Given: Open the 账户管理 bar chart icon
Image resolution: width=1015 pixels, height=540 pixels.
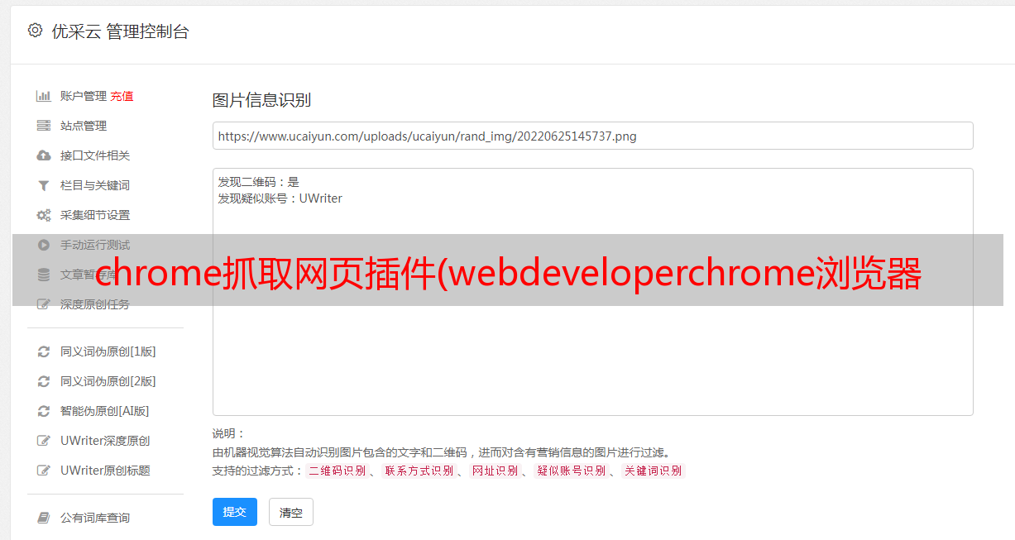Looking at the screenshot, I should coord(44,96).
